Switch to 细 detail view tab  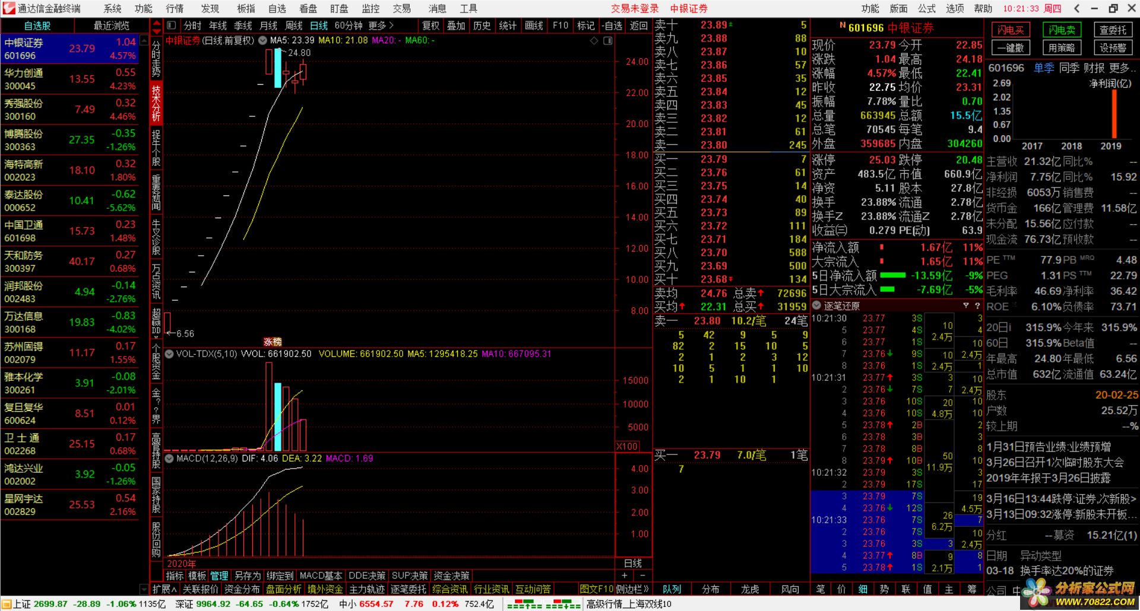pos(863,589)
